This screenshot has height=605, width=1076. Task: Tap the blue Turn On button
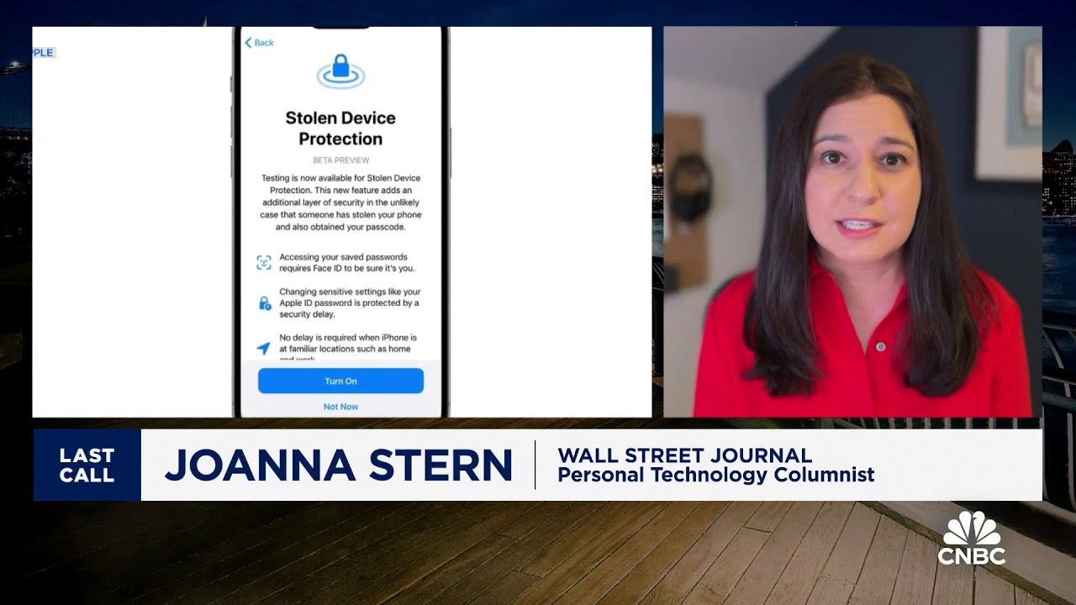pos(340,381)
